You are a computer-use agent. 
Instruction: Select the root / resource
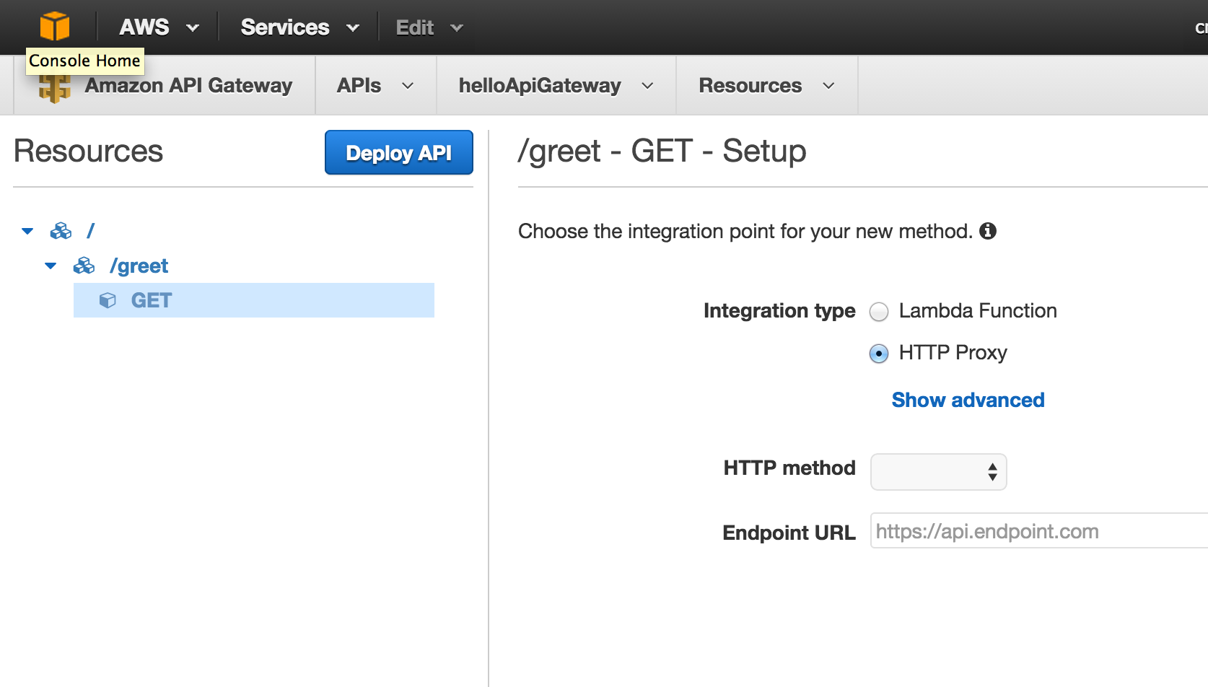pos(91,231)
